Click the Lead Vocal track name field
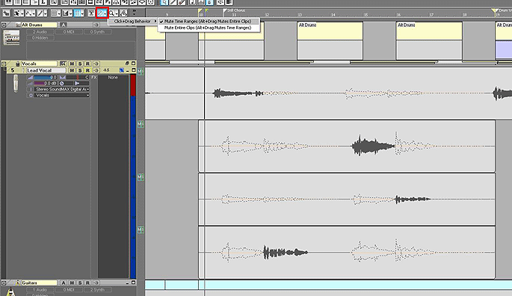 point(46,70)
